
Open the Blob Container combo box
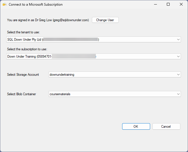[x=115, y=94]
